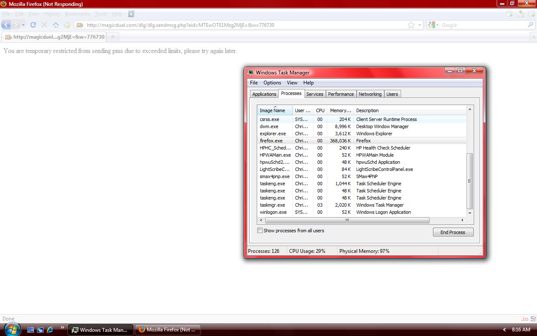Enable Show processes from all users

(x=260, y=231)
